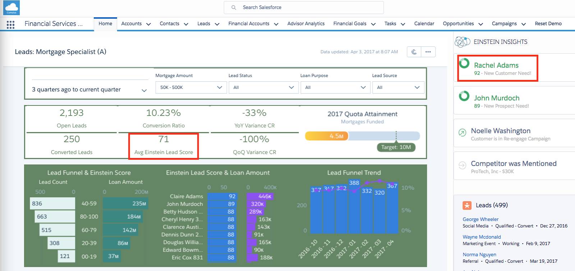
Task: Click the search magnifier icon
Action: coord(234,8)
